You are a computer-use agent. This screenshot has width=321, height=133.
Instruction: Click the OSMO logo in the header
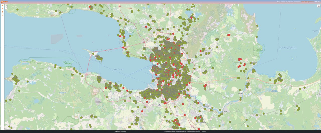point(4,2)
